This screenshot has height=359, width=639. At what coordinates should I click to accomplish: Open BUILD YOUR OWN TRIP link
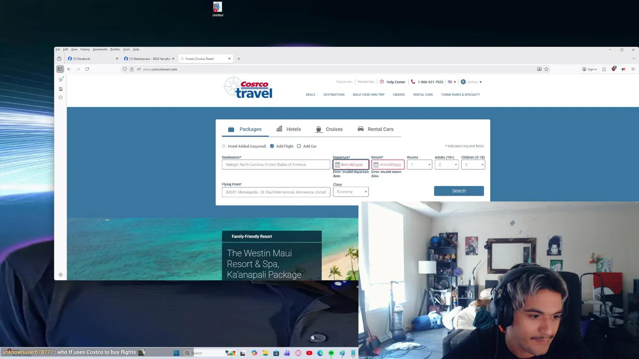[368, 95]
